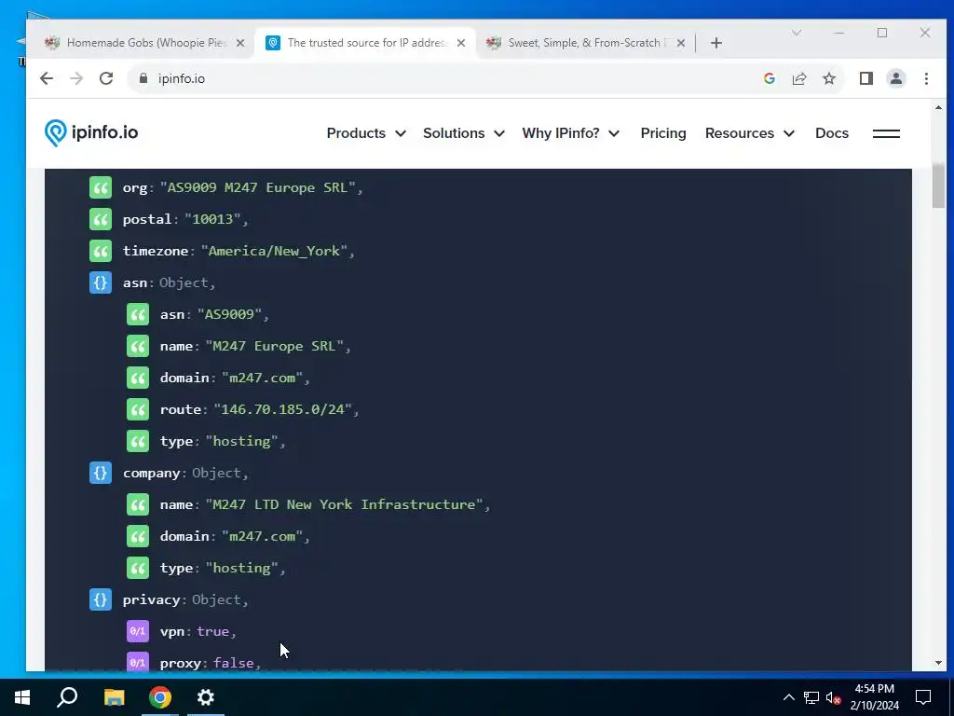Close the Sweet, Simple, & From-Scratch tab
The height and width of the screenshot is (716, 954).
(681, 43)
